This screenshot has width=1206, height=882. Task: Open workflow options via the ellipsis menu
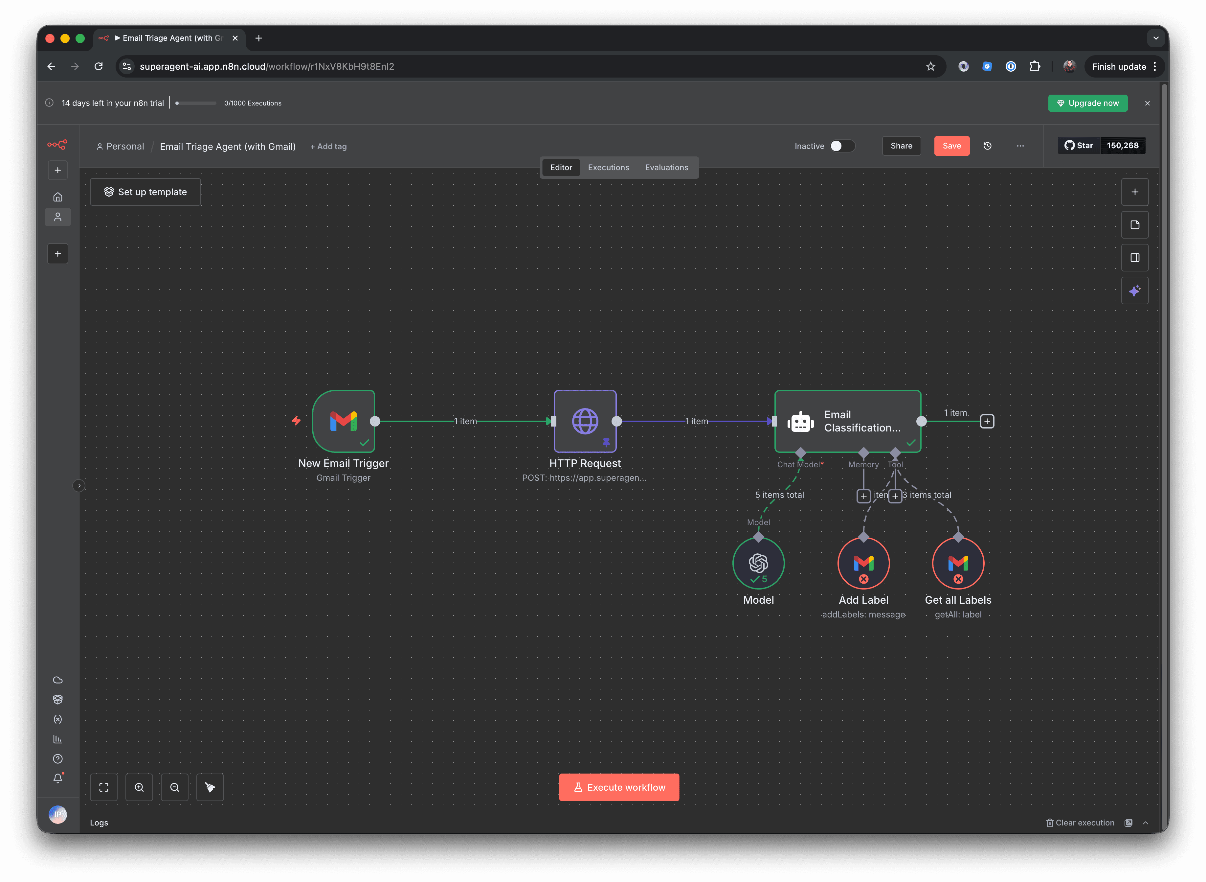1020,146
